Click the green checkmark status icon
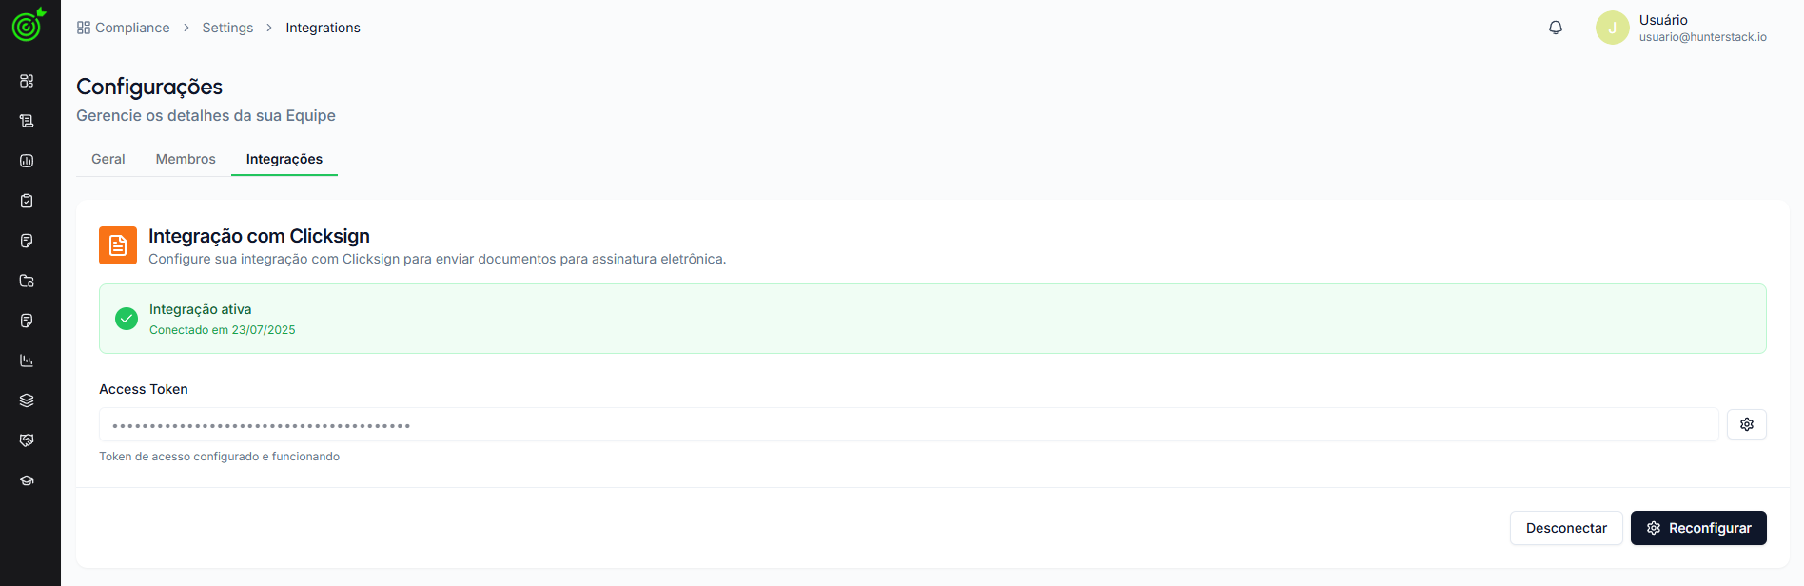Image resolution: width=1804 pixels, height=586 pixels. pos(127,319)
